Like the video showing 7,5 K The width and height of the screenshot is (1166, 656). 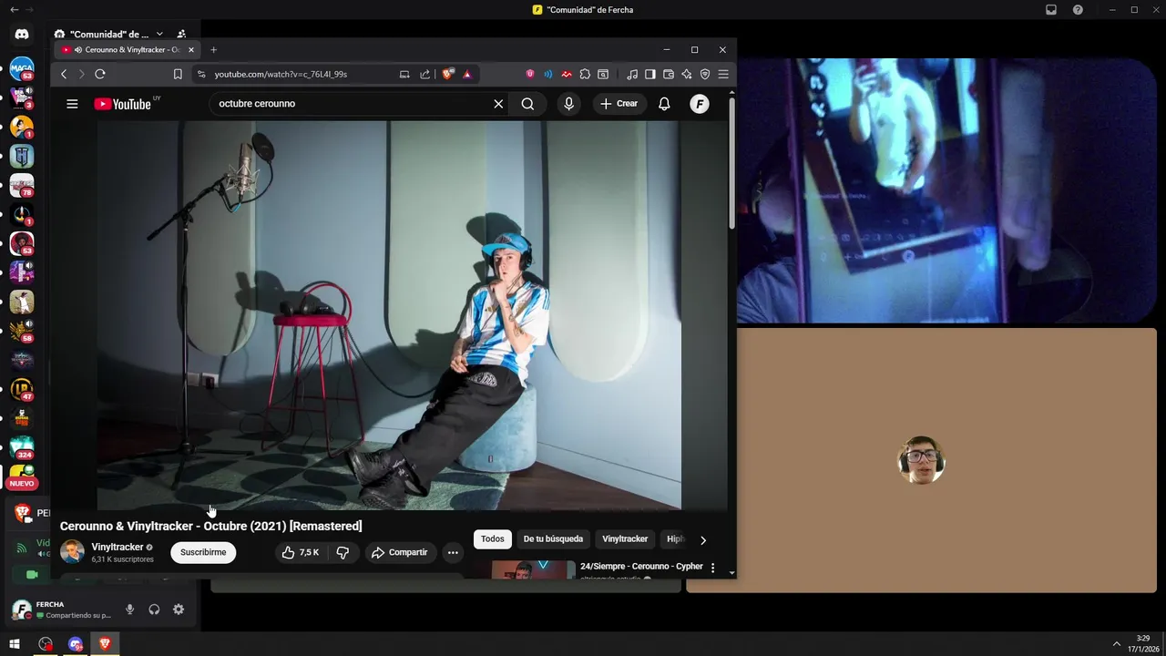point(301,552)
